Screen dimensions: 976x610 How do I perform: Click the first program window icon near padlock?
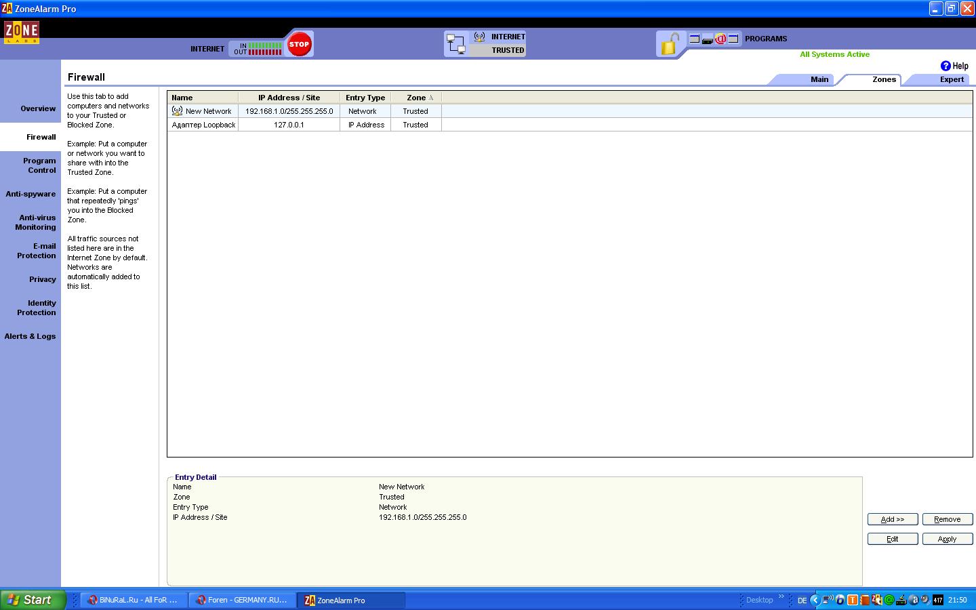pyautogui.click(x=694, y=39)
